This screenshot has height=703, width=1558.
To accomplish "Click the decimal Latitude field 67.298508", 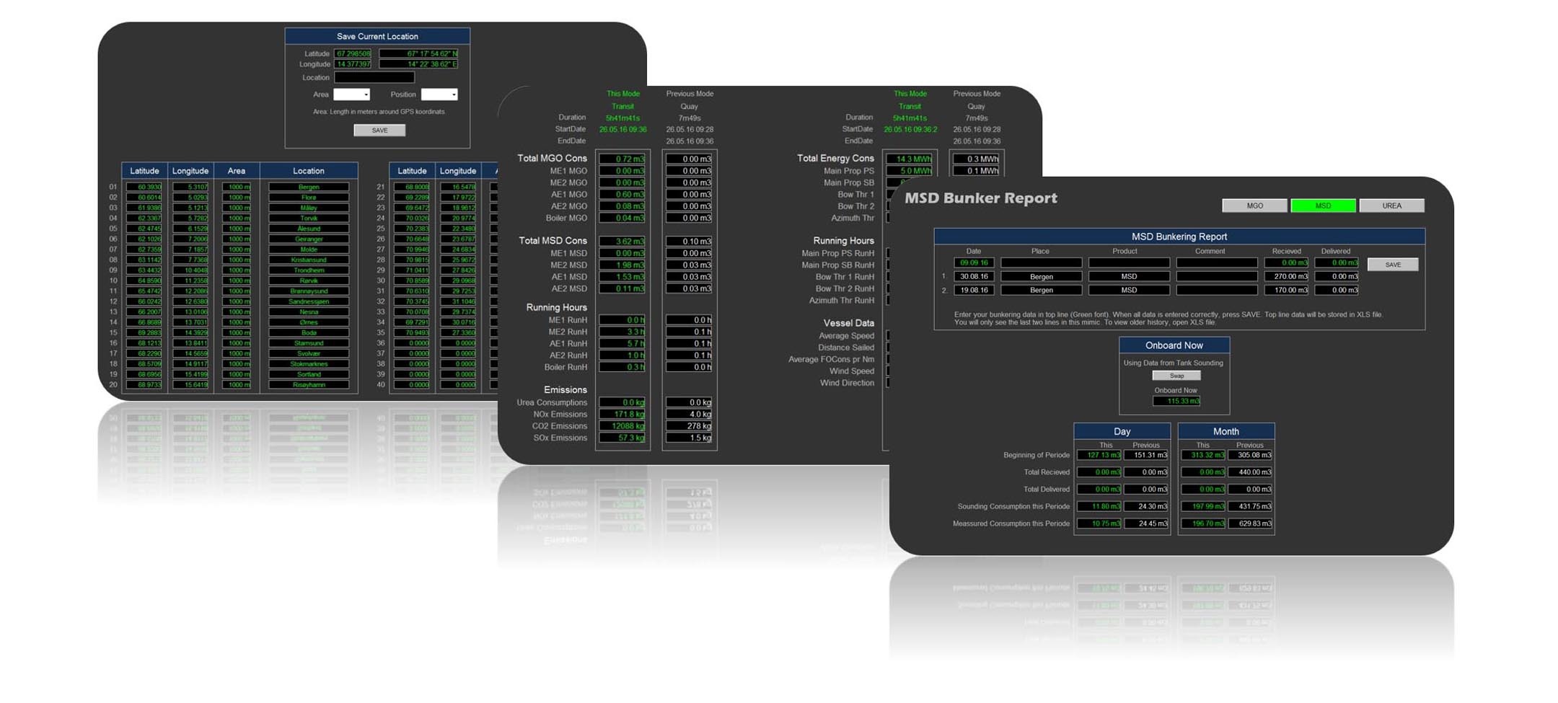I will click(353, 53).
